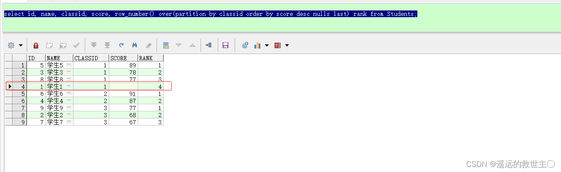Click the database export results icon
The height and width of the screenshot is (172, 561).
[245, 45]
